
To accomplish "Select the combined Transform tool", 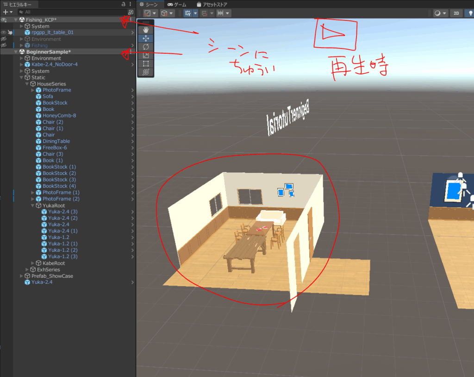I will 145,72.
